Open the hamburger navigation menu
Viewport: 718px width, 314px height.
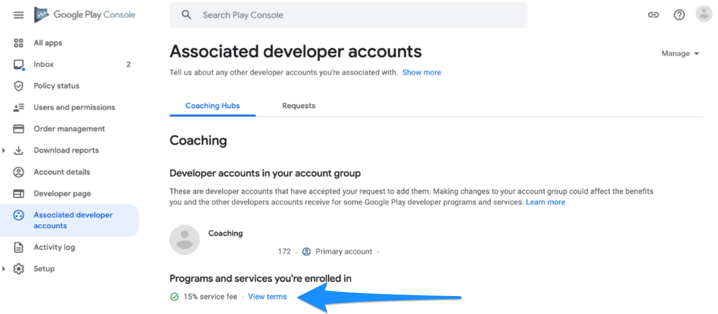pos(18,15)
